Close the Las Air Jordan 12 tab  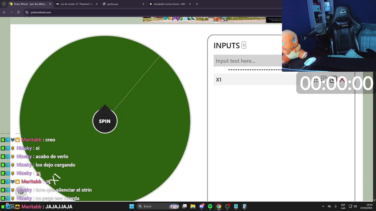(97, 4)
